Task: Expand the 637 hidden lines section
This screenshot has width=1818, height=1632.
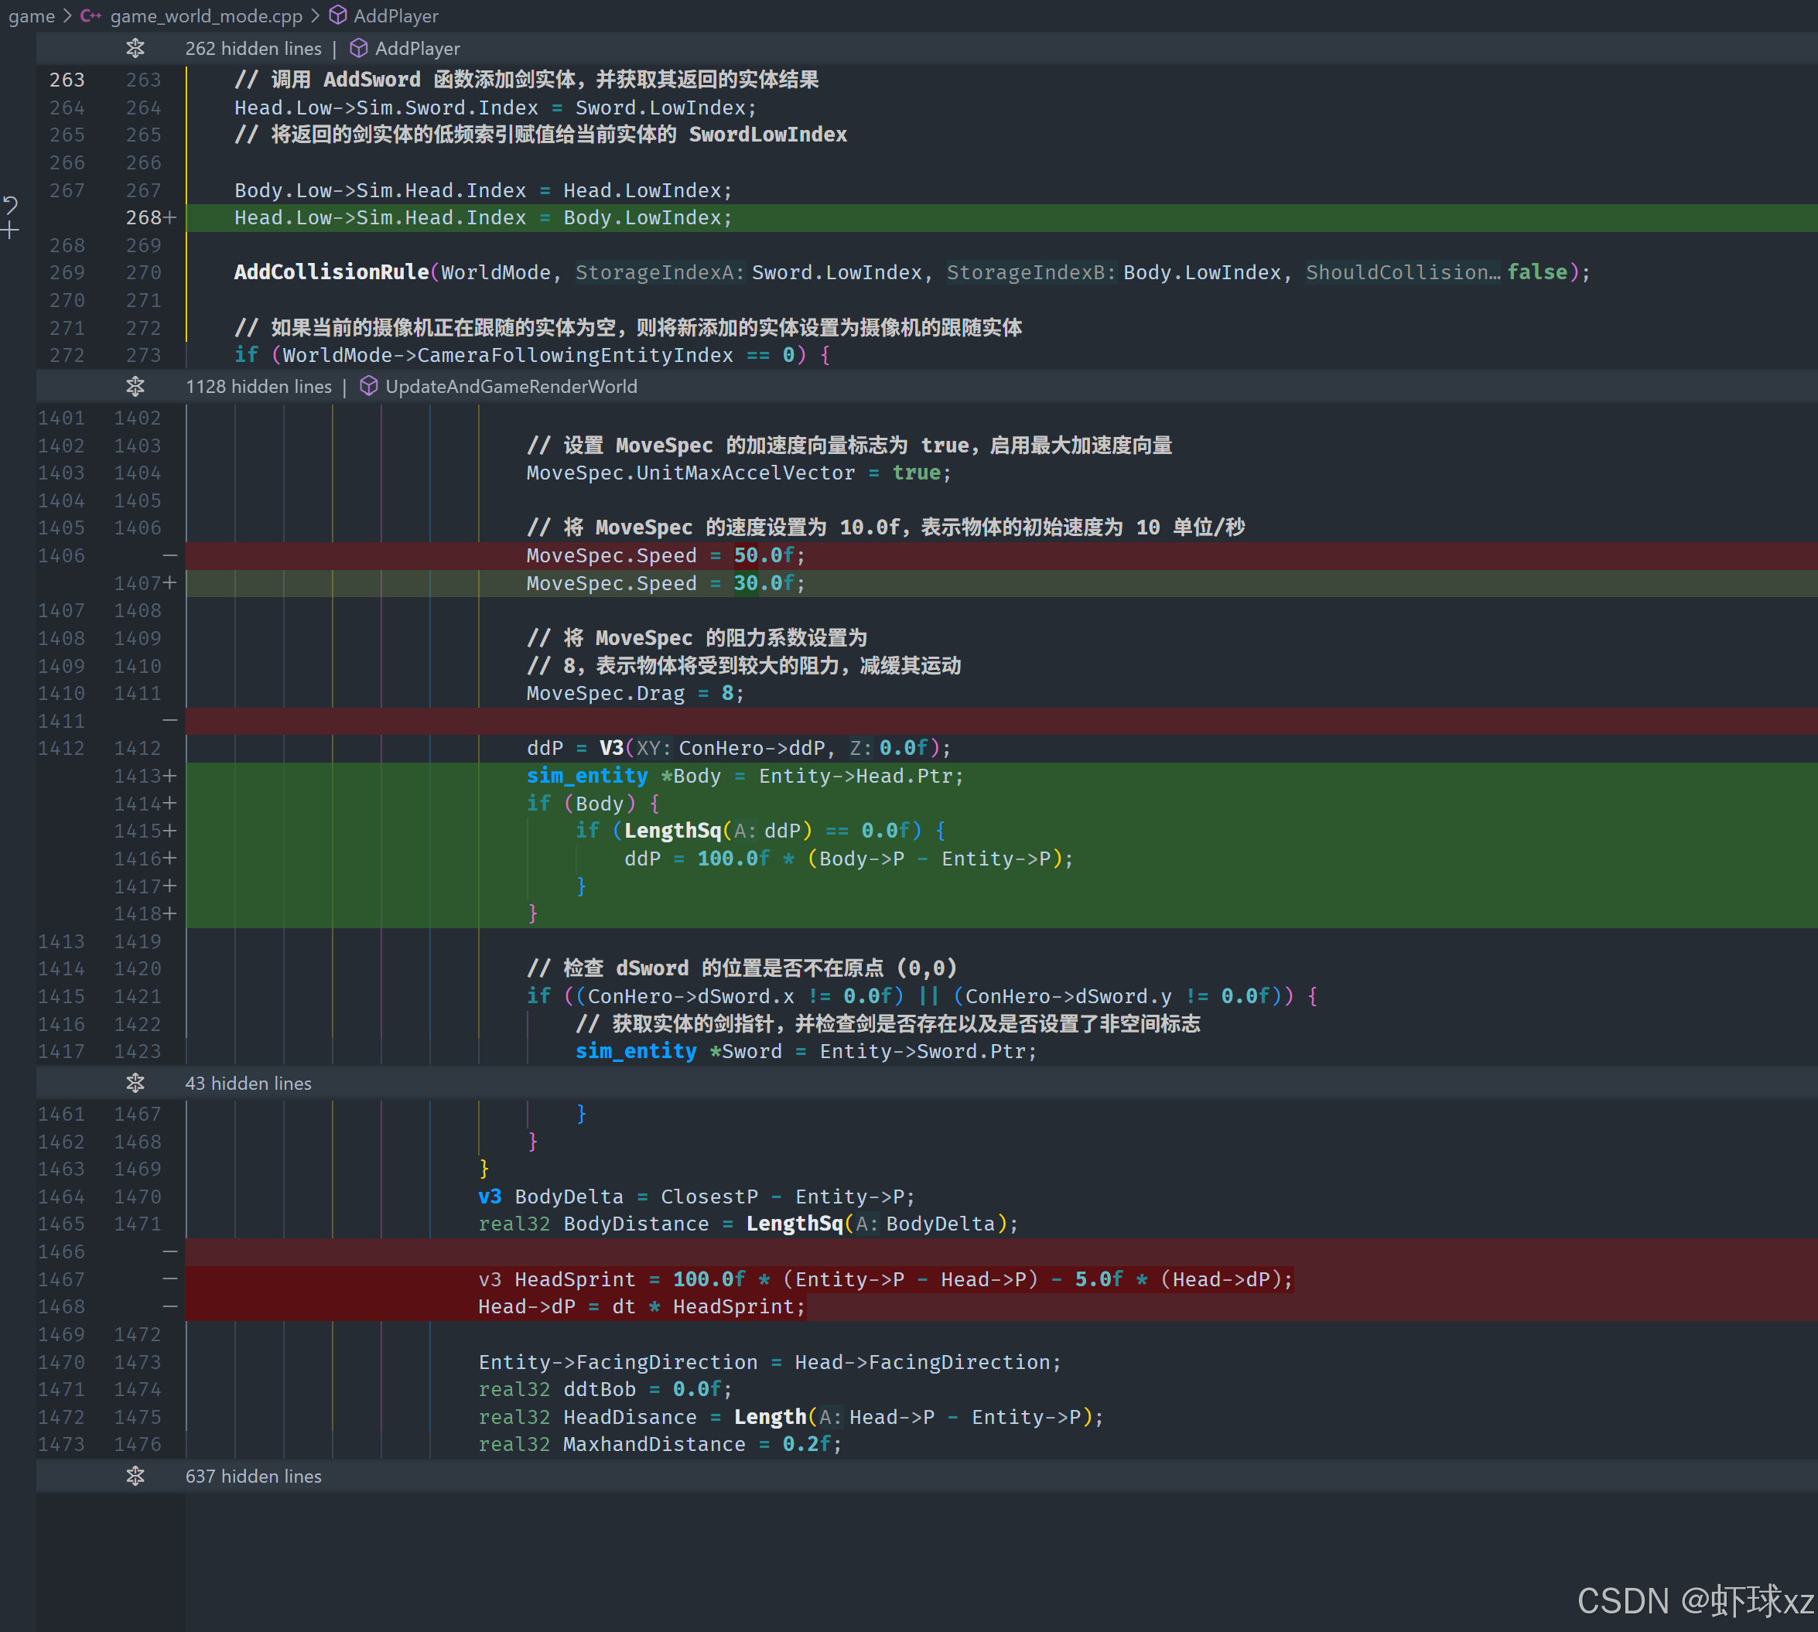Action: click(253, 1476)
